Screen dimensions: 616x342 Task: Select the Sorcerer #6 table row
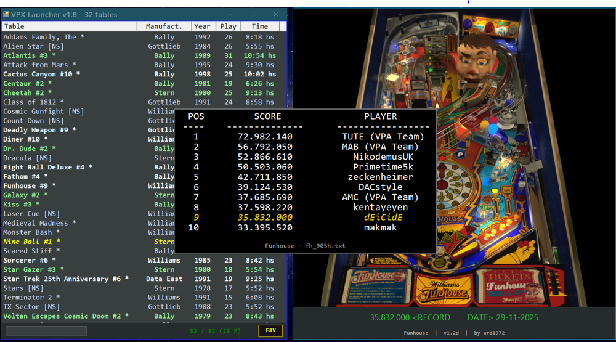coord(144,260)
